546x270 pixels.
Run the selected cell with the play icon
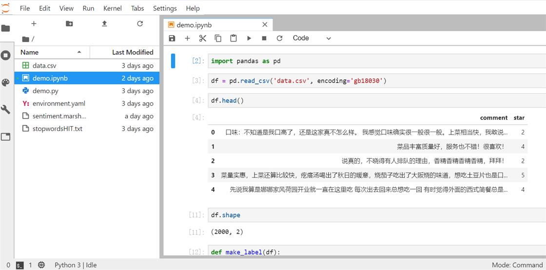click(249, 38)
